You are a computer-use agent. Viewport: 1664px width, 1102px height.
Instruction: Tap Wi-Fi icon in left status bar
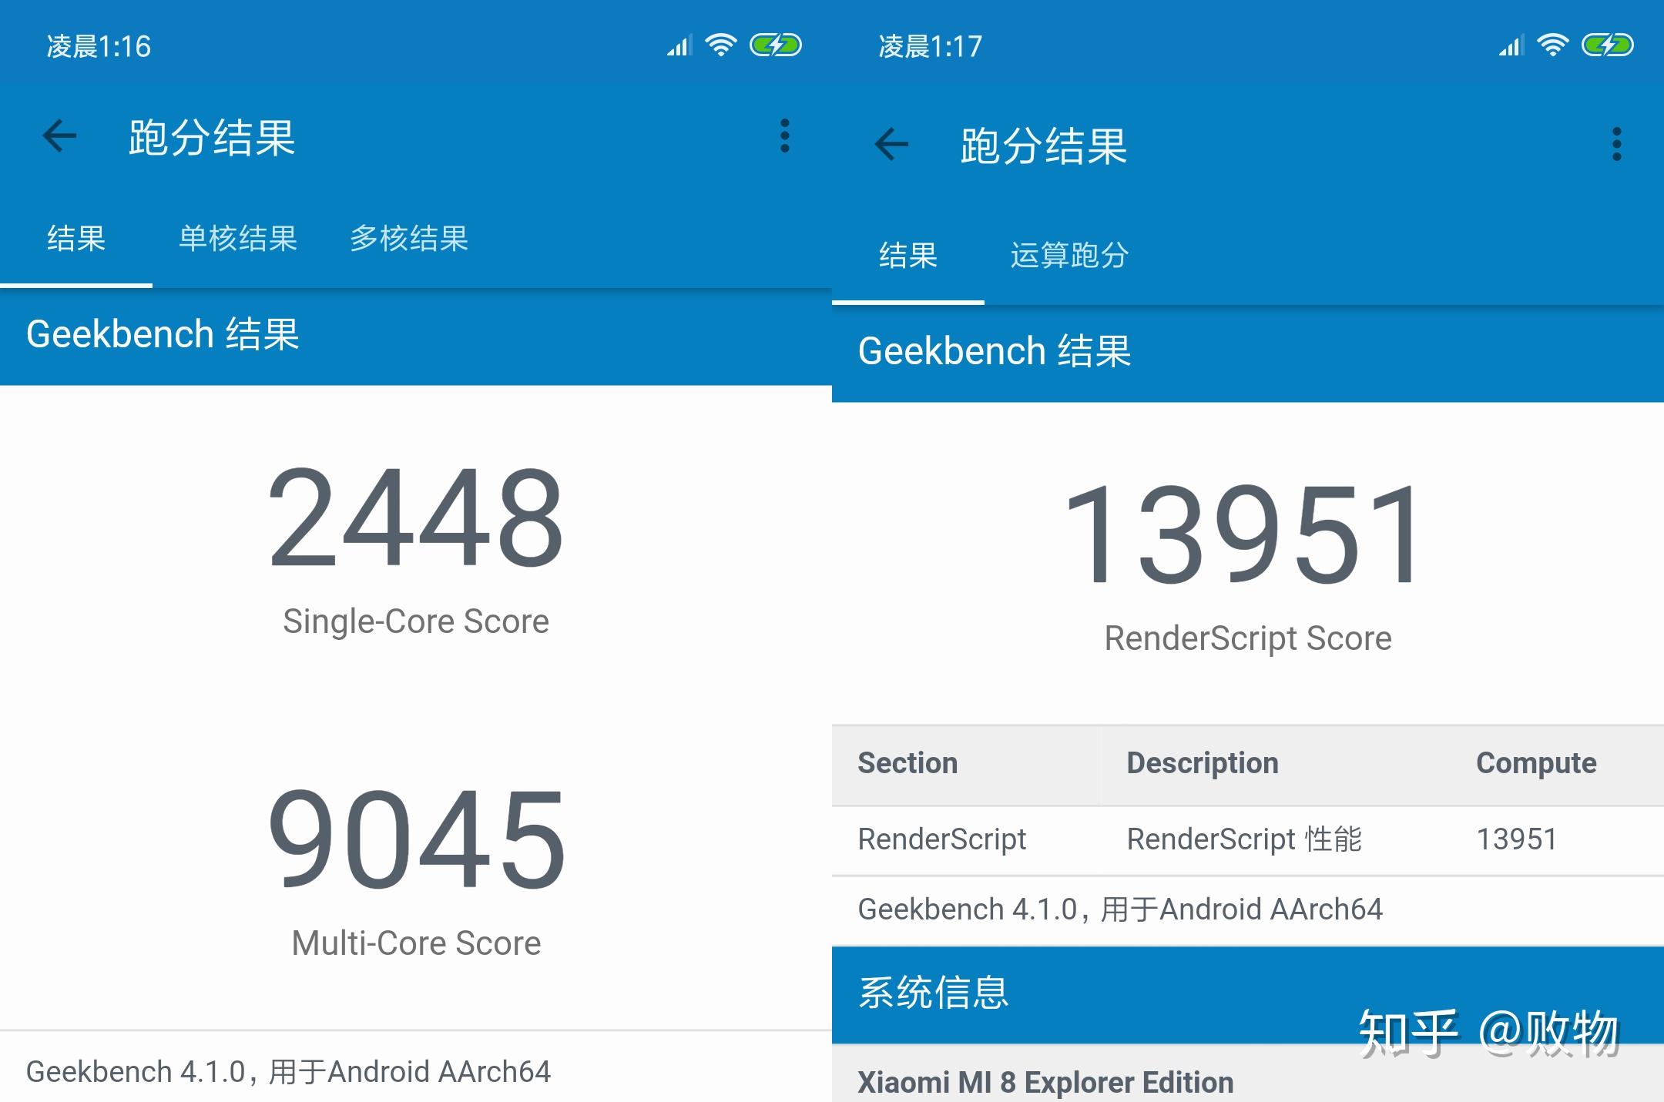[721, 45]
